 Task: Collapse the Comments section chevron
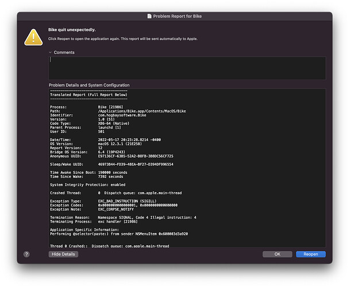point(50,52)
